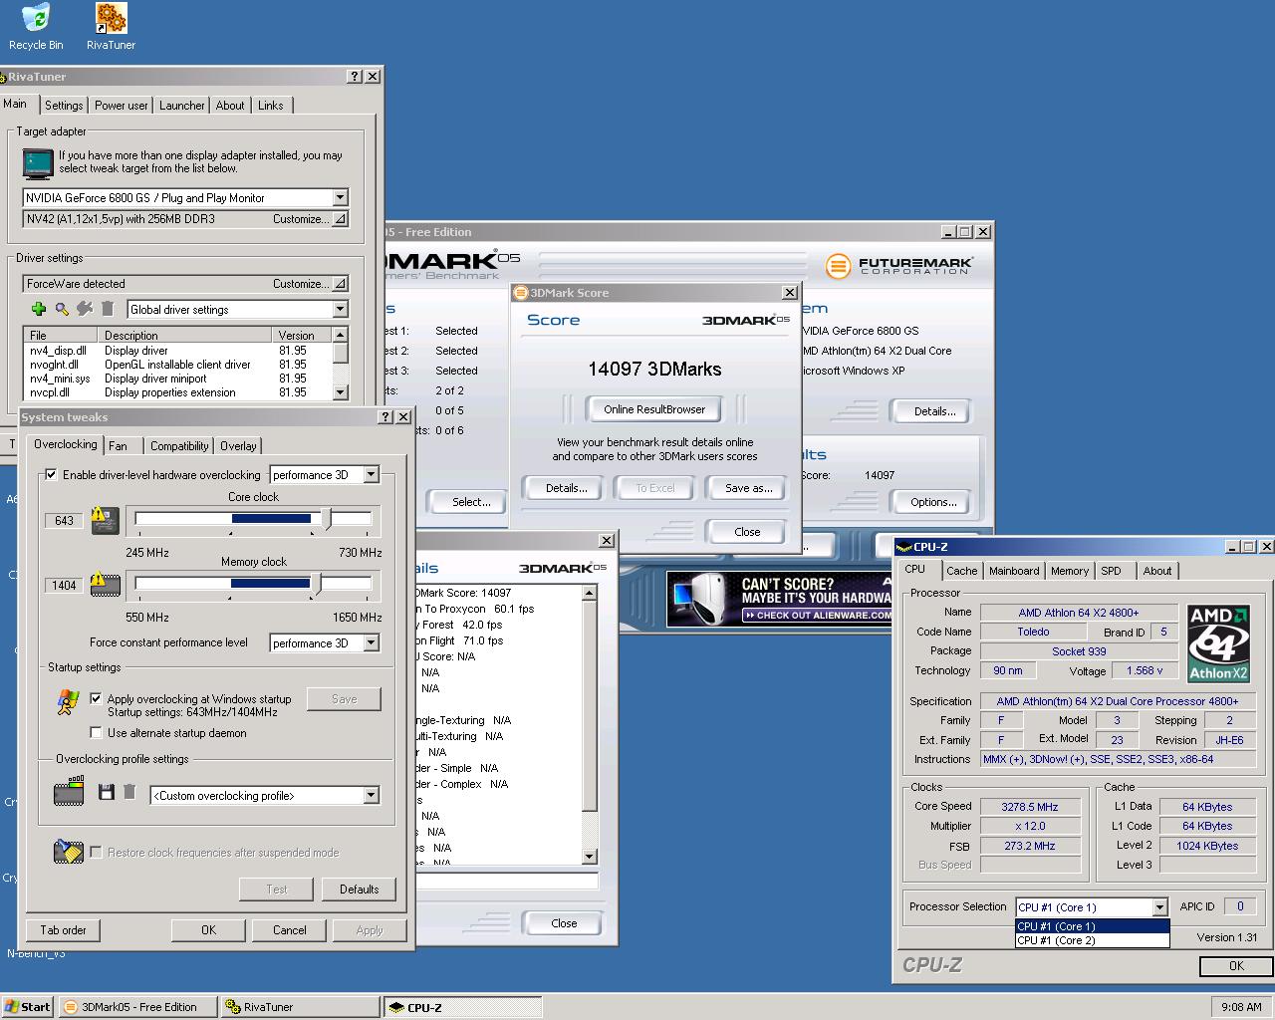1275x1020 pixels.
Task: Click the Futuremark logo in 3DMark05 window
Action: (x=898, y=265)
